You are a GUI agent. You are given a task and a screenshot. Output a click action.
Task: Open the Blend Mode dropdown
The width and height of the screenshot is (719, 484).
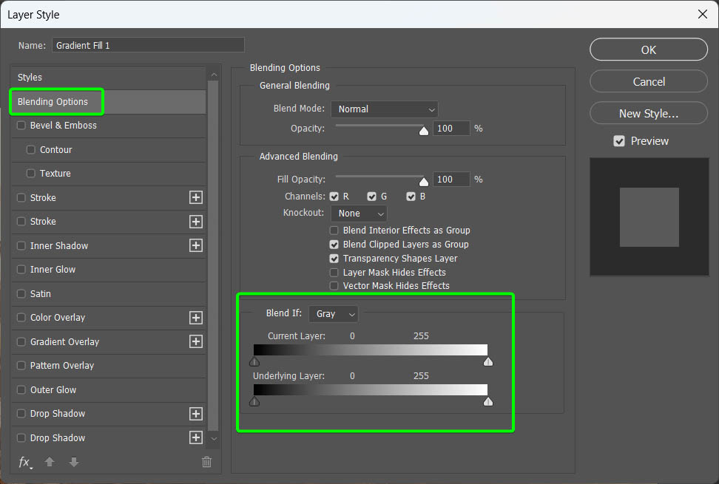click(x=385, y=109)
